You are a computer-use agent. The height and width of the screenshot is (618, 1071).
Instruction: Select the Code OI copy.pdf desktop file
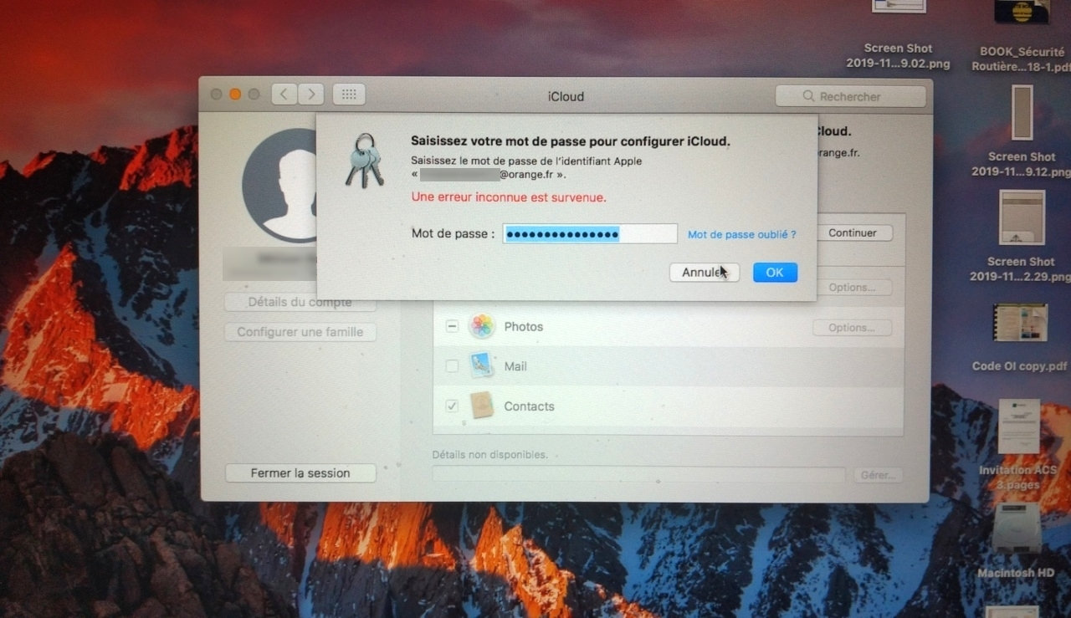1020,338
